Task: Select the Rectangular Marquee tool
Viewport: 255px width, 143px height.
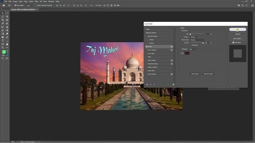Action: (x=7, y=13)
